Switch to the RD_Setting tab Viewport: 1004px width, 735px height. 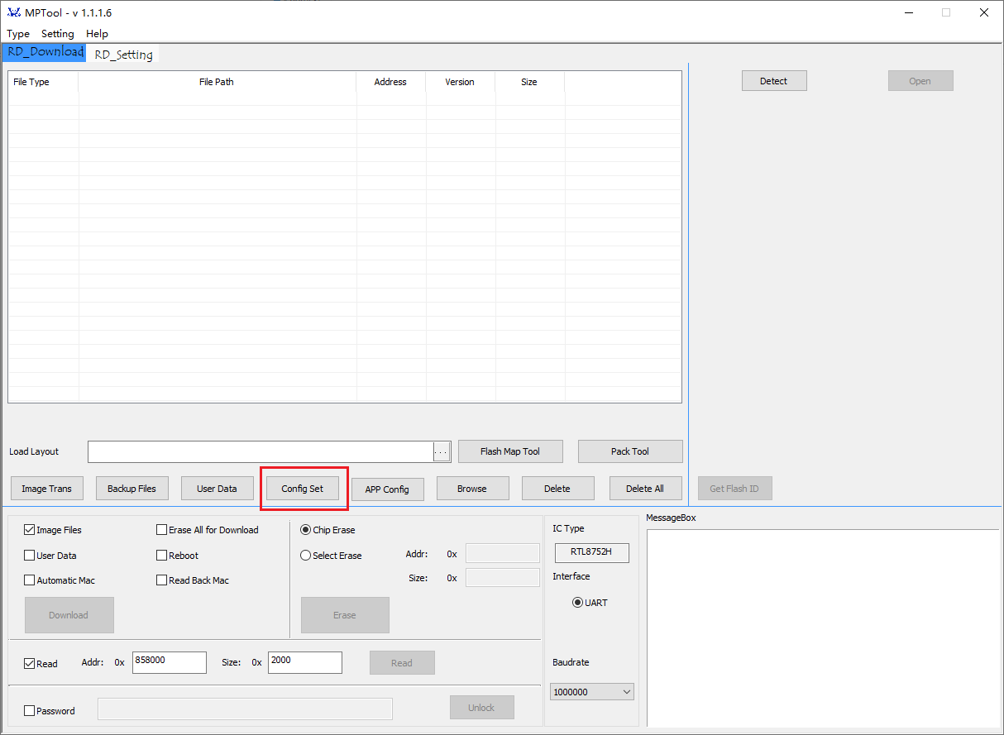(123, 55)
